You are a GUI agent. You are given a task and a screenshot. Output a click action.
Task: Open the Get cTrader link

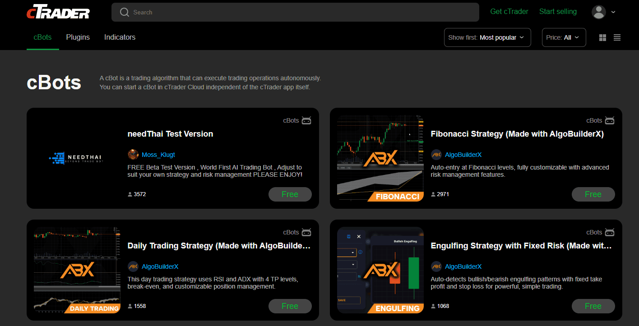pyautogui.click(x=509, y=12)
